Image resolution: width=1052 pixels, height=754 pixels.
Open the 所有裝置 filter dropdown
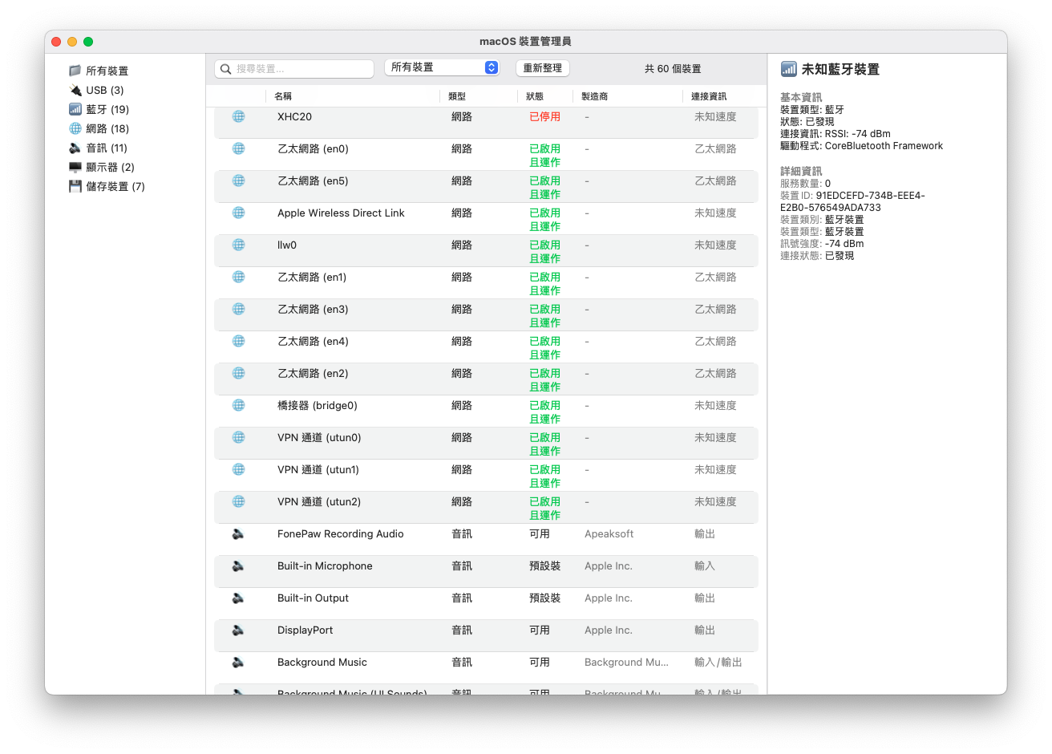[x=442, y=68]
